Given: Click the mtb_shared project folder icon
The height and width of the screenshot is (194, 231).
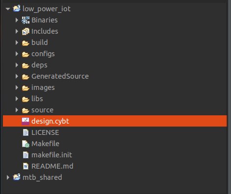Looking at the screenshot, I should tap(17, 177).
